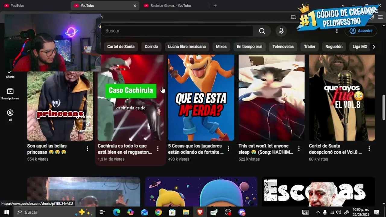Open the notification center icon

(377, 212)
